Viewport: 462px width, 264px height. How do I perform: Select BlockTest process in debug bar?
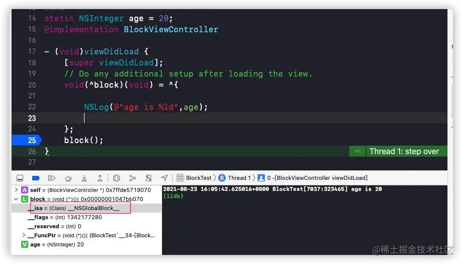point(199,178)
